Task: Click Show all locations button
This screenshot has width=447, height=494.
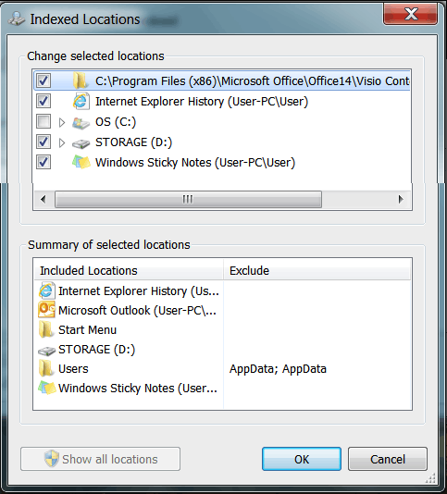Action: [x=100, y=459]
